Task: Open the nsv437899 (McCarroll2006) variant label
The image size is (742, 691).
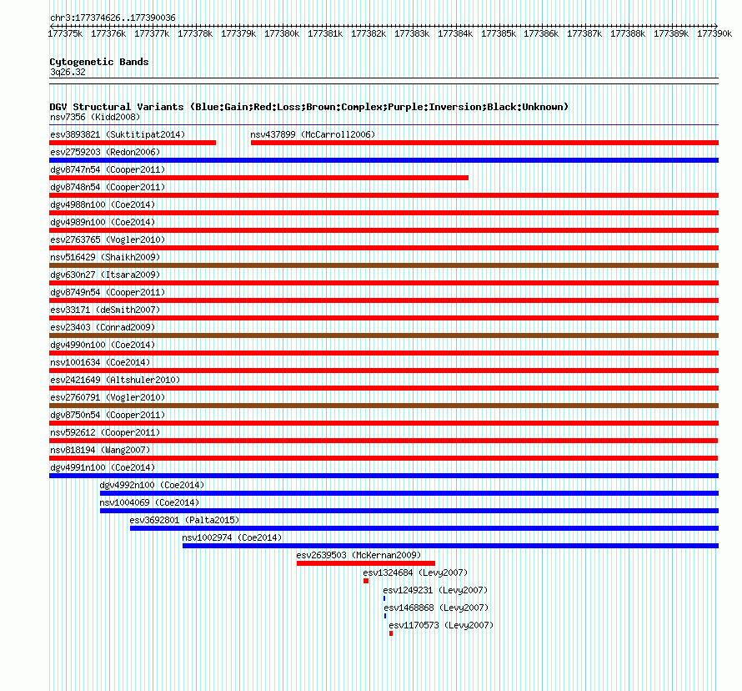Action: click(313, 134)
